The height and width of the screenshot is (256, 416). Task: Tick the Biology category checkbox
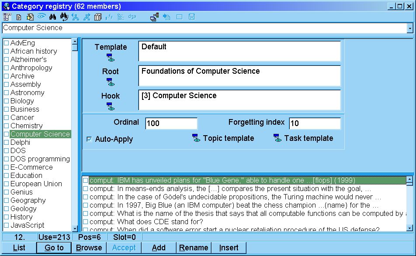[7, 101]
